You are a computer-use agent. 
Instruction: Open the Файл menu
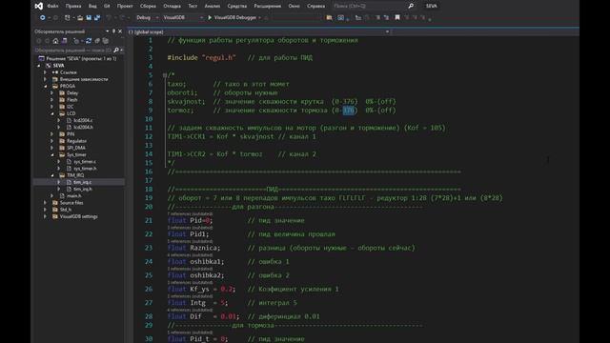tap(52, 6)
